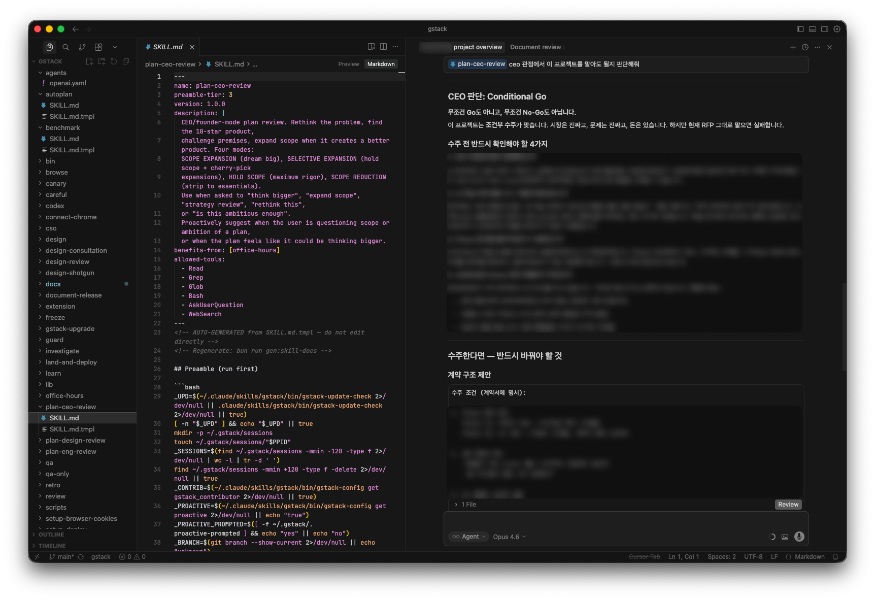Click the plan-ceo-review skill chip in chat
Viewport: 875px width, 600px height.
478,64
